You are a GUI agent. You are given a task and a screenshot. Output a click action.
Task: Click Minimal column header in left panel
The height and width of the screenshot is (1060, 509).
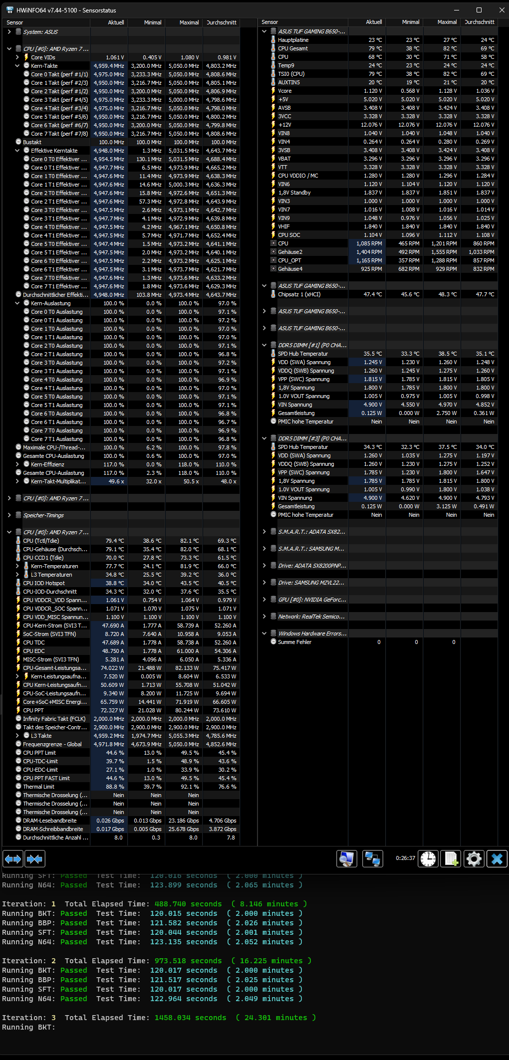[x=147, y=22]
